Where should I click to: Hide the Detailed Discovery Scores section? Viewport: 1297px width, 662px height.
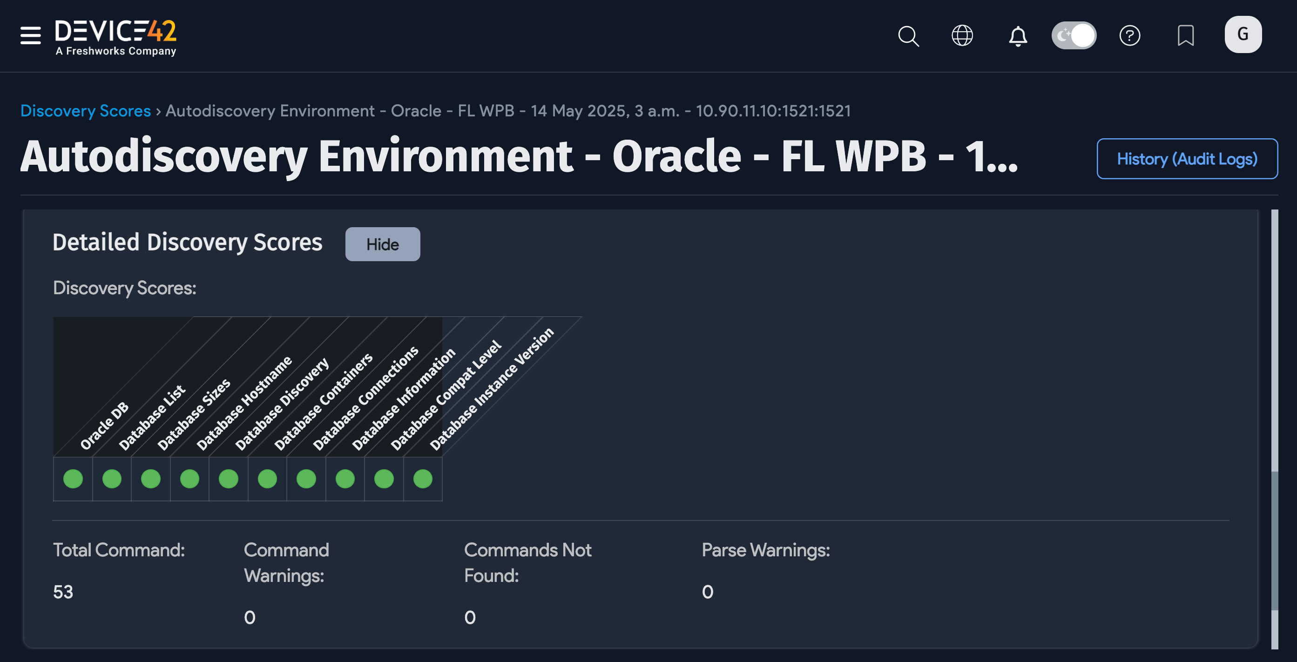click(382, 244)
